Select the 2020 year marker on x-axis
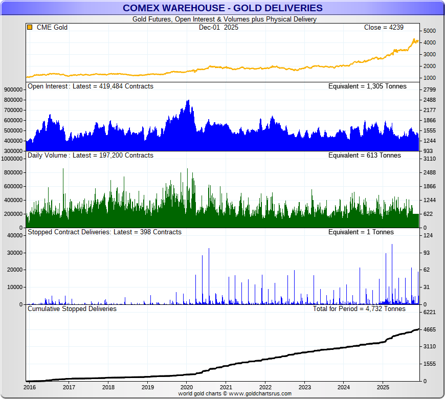The image size is (445, 399). [x=187, y=387]
